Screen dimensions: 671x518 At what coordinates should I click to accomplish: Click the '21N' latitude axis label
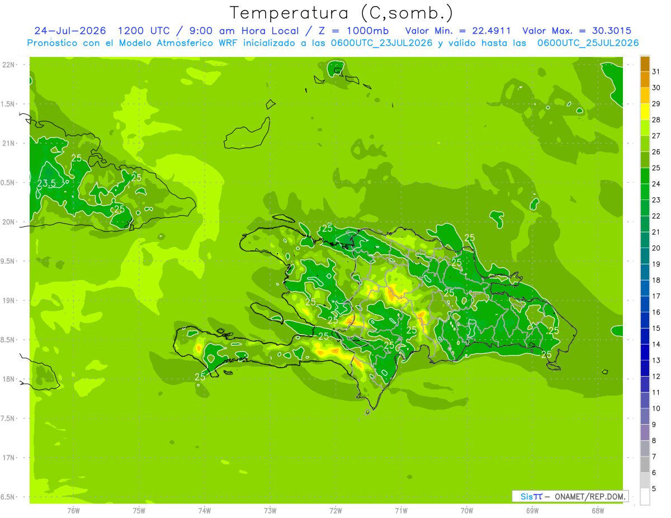coord(7,143)
